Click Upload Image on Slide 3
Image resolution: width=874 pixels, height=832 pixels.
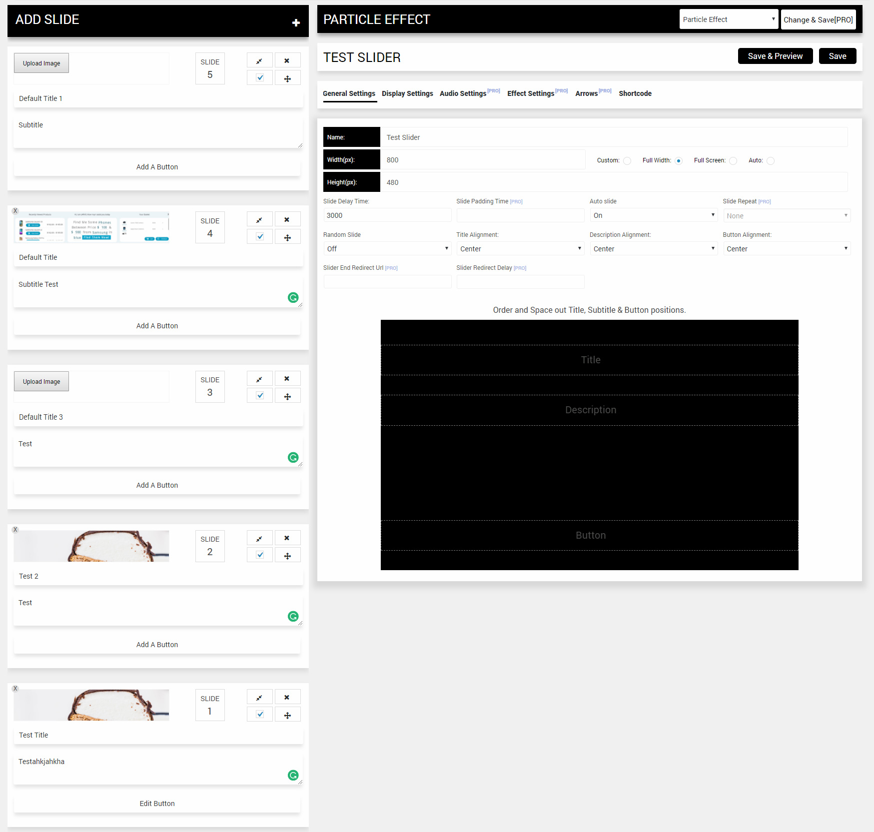pos(41,382)
